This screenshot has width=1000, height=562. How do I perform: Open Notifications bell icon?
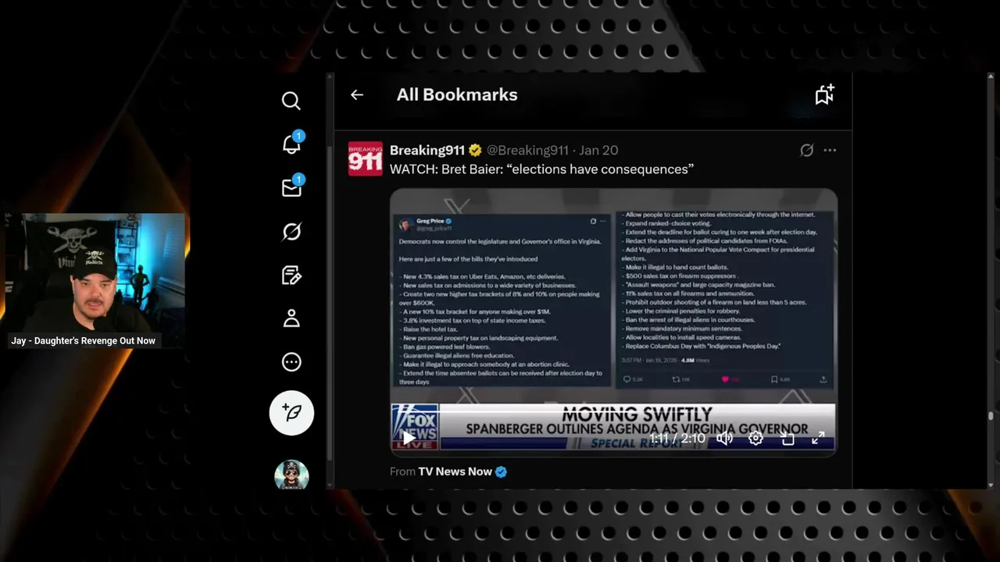tap(292, 144)
